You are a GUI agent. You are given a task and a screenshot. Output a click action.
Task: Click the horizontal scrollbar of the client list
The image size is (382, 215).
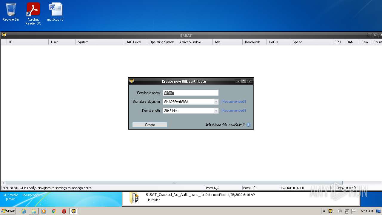point(174,183)
